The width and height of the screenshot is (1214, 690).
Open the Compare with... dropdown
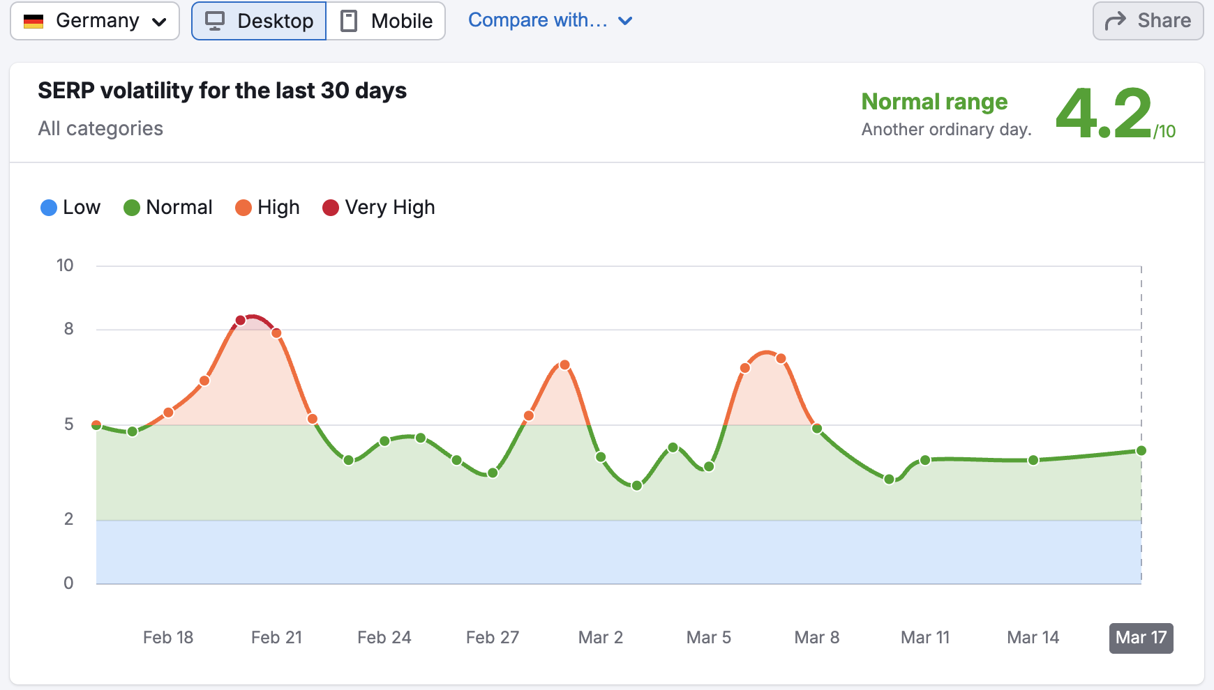pos(541,20)
